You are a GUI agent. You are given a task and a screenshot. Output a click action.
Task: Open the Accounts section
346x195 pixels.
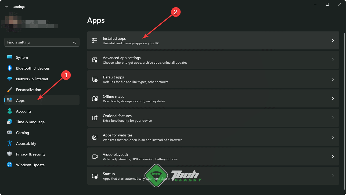click(24, 111)
